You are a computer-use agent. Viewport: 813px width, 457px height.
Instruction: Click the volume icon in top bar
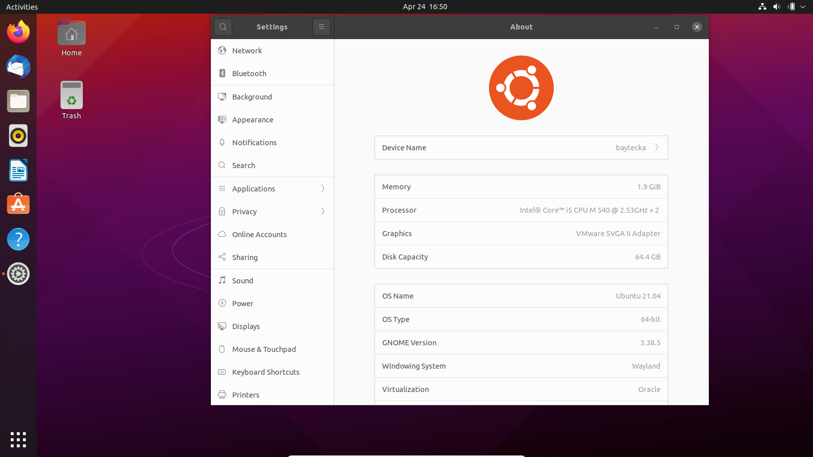tap(776, 7)
